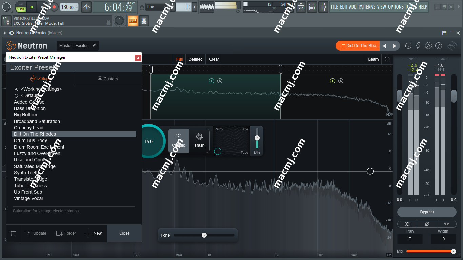
Task: Set global exciter mode to Full
Action: 180,59
